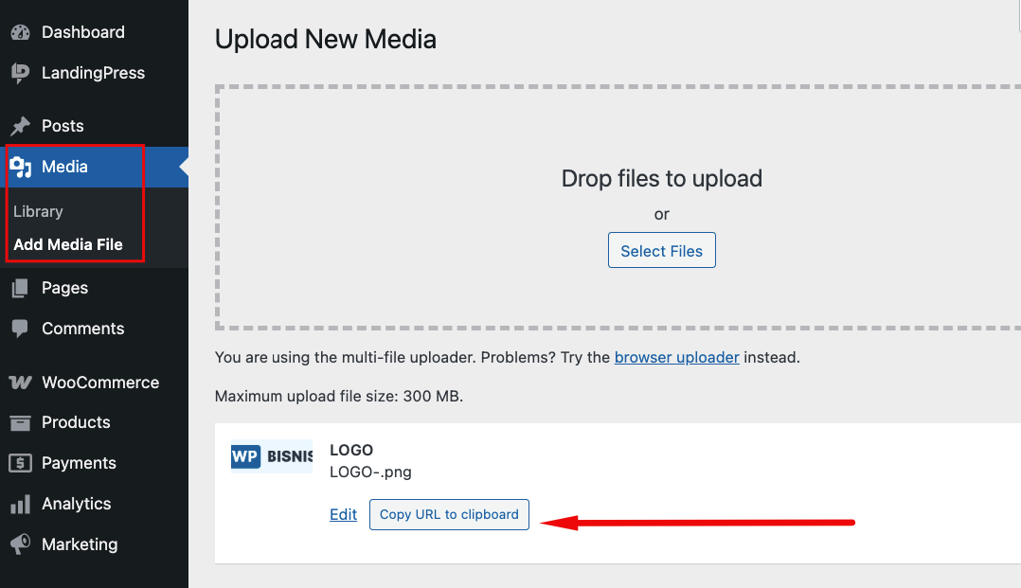This screenshot has height=588, width=1021.
Task: Click the WooCommerce logo icon
Action: [20, 383]
